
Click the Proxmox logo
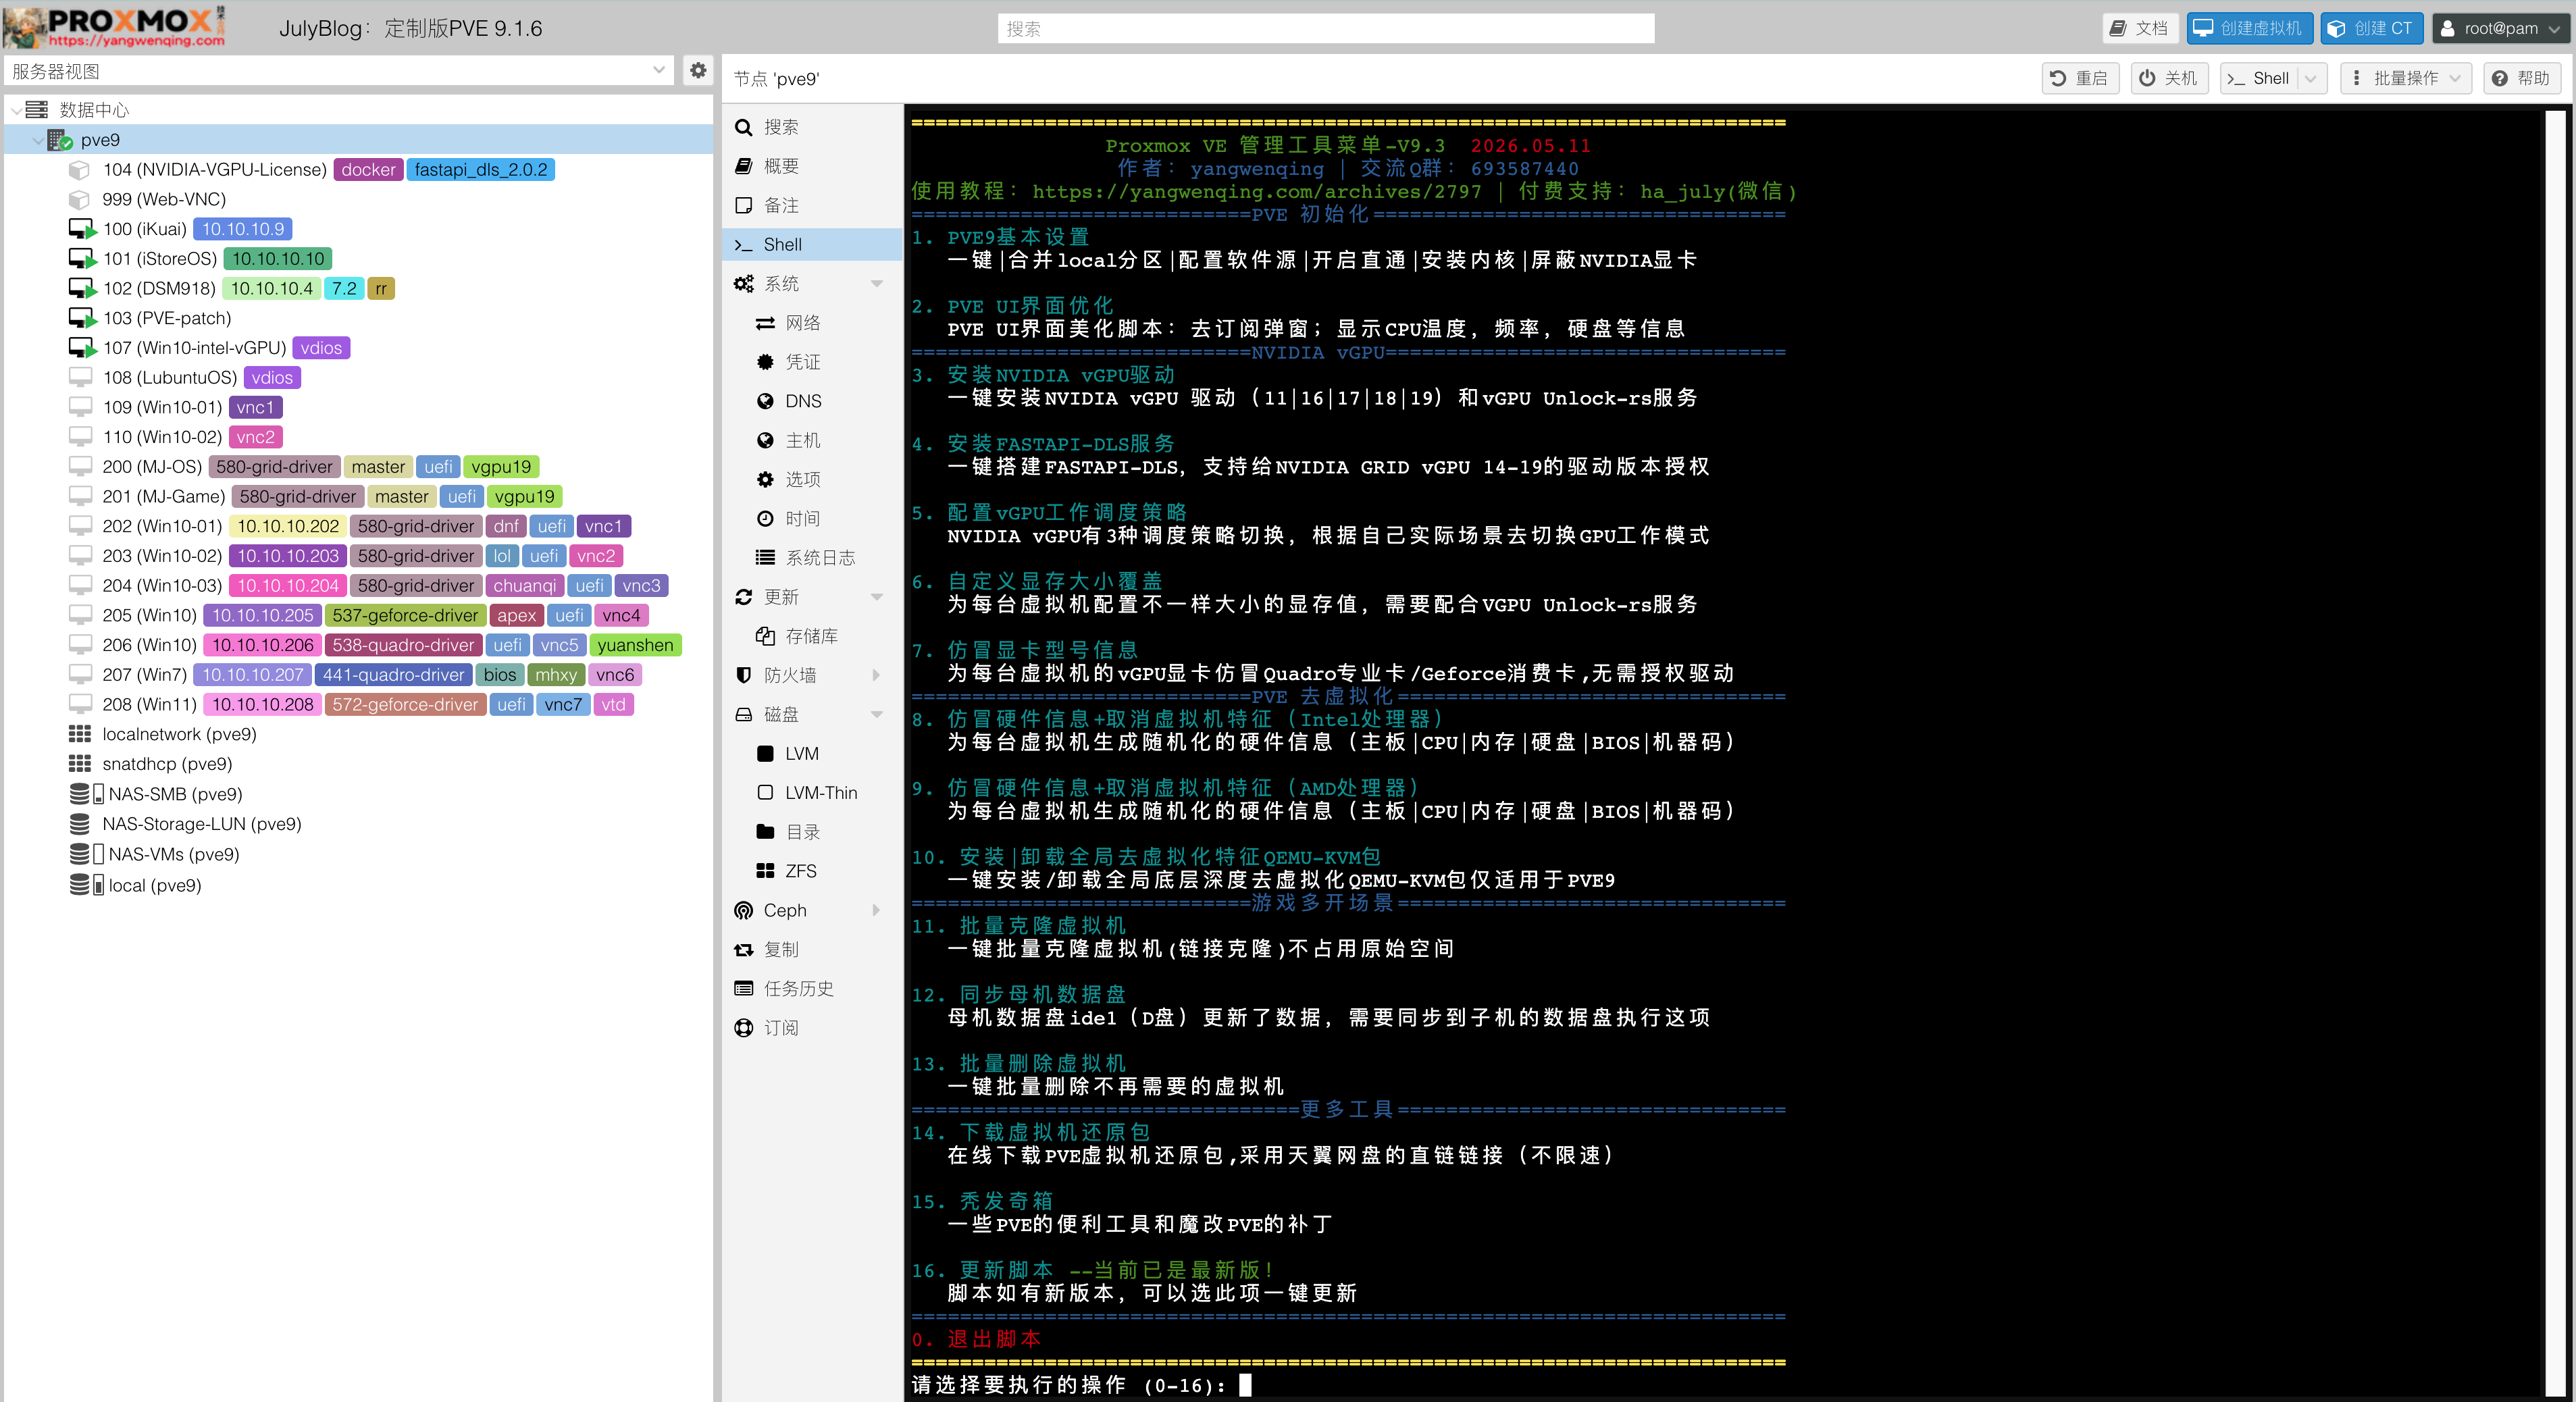[115, 27]
